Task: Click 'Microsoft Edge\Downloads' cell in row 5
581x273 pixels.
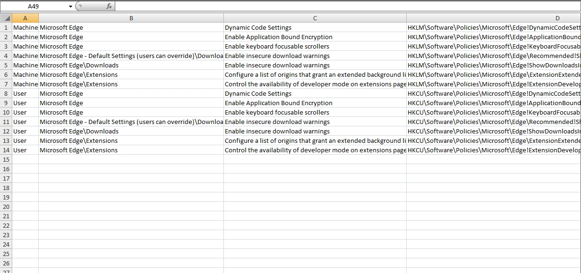Action: [131, 65]
